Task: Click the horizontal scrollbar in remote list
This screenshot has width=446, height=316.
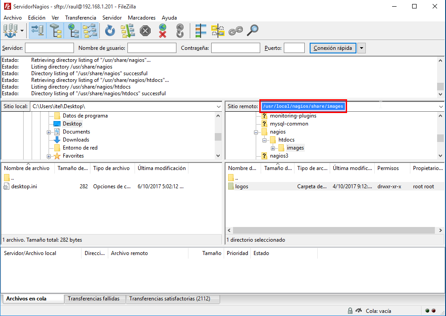Action: click(334, 230)
